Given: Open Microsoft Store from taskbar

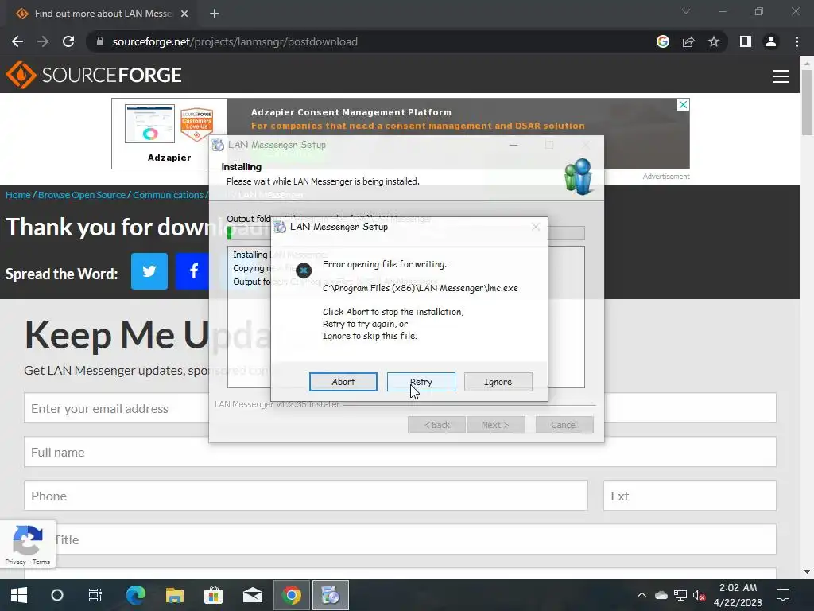Looking at the screenshot, I should click(213, 595).
